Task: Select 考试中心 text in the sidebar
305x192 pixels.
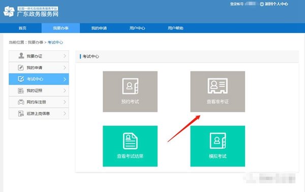Action: 35,79
